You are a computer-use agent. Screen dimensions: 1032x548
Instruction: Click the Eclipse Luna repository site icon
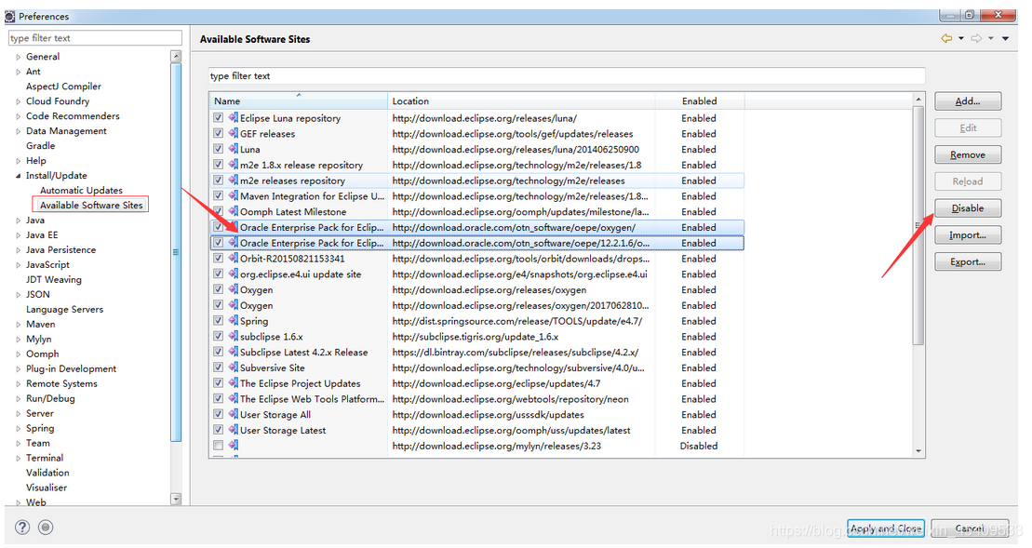coord(233,118)
